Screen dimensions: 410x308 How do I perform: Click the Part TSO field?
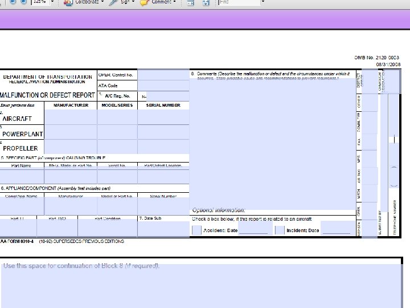point(58,228)
